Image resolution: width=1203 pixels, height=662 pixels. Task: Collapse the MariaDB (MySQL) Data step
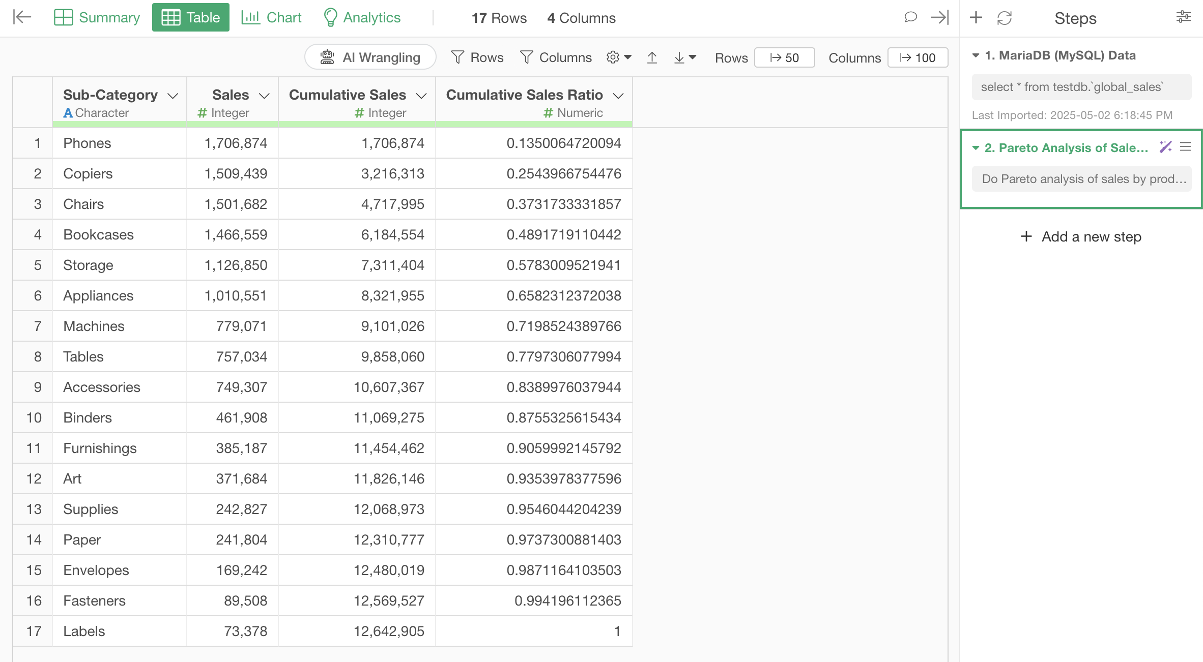point(976,55)
